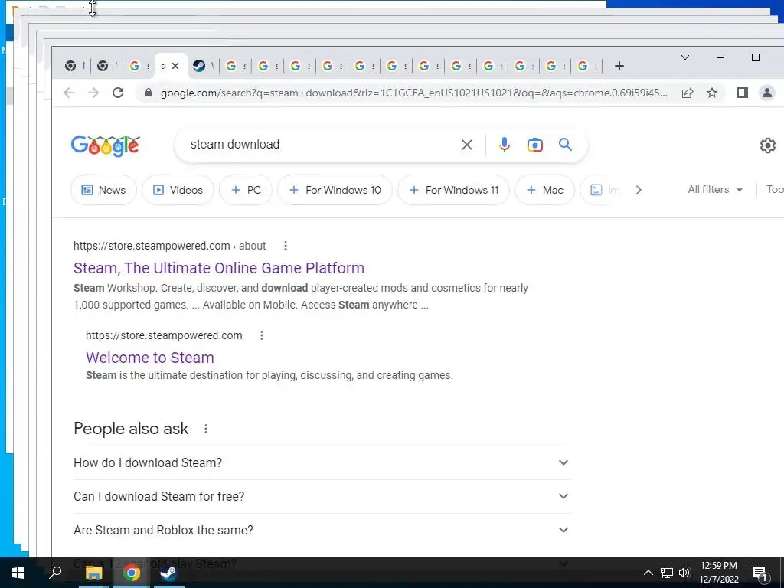Open the All filters dropdown
Image resolution: width=784 pixels, height=588 pixels.
(x=715, y=190)
